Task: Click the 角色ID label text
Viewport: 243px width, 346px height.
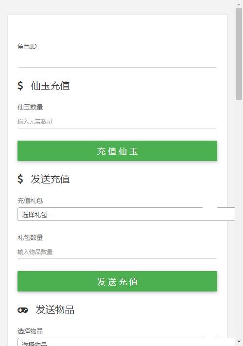Action: [27, 46]
